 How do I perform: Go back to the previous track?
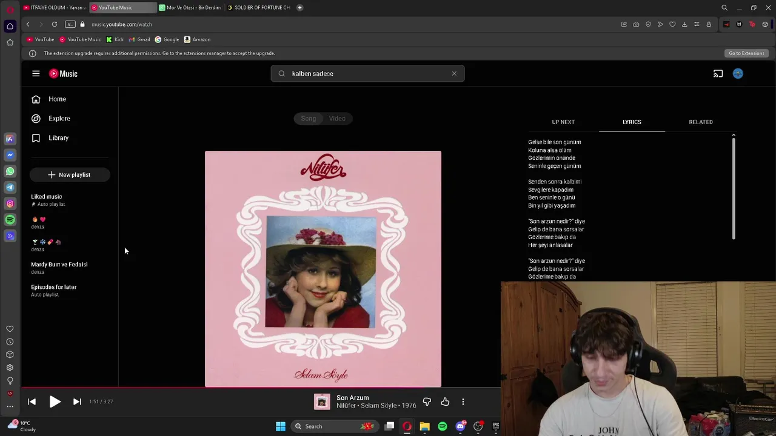click(x=32, y=401)
